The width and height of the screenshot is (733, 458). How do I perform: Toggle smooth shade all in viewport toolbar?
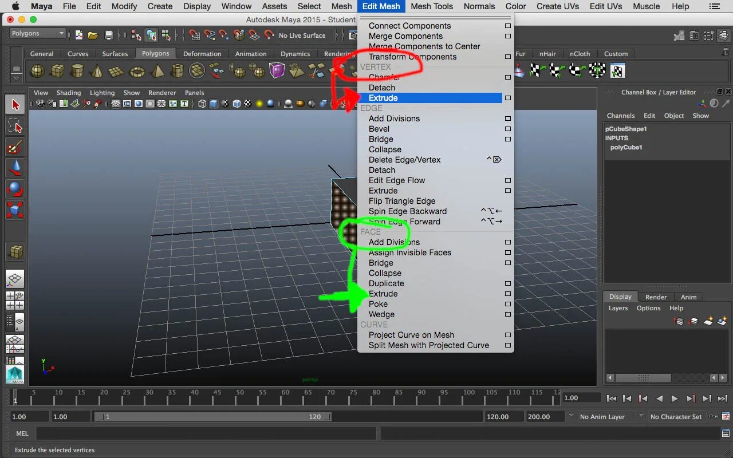(x=214, y=104)
